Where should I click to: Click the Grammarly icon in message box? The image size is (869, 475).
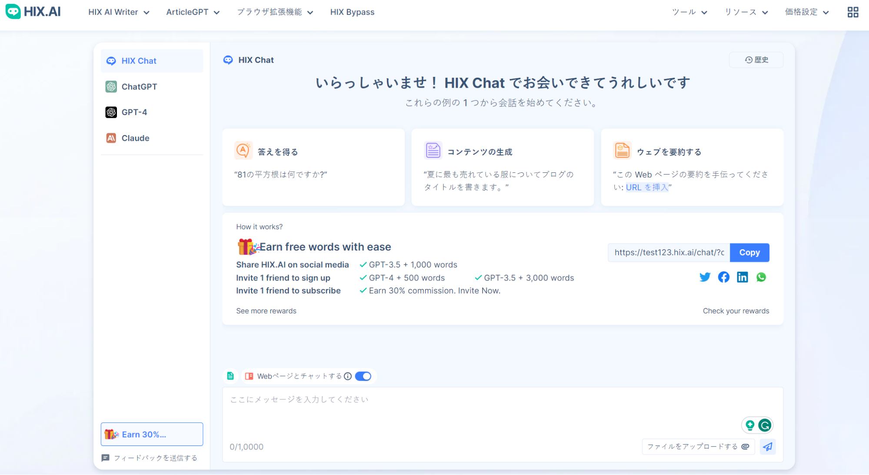pos(765,425)
